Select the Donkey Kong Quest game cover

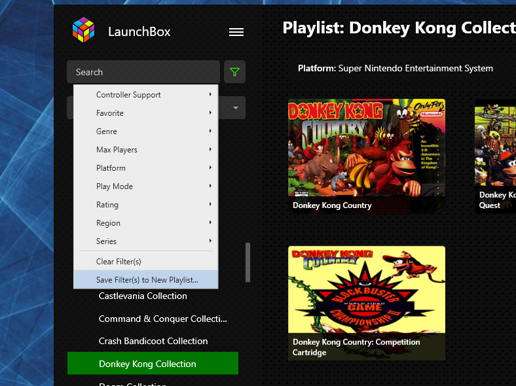495,156
